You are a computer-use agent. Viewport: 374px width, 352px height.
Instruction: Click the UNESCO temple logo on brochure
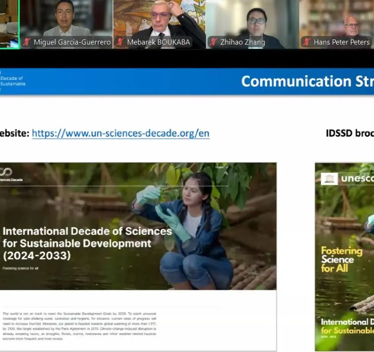coord(329,179)
